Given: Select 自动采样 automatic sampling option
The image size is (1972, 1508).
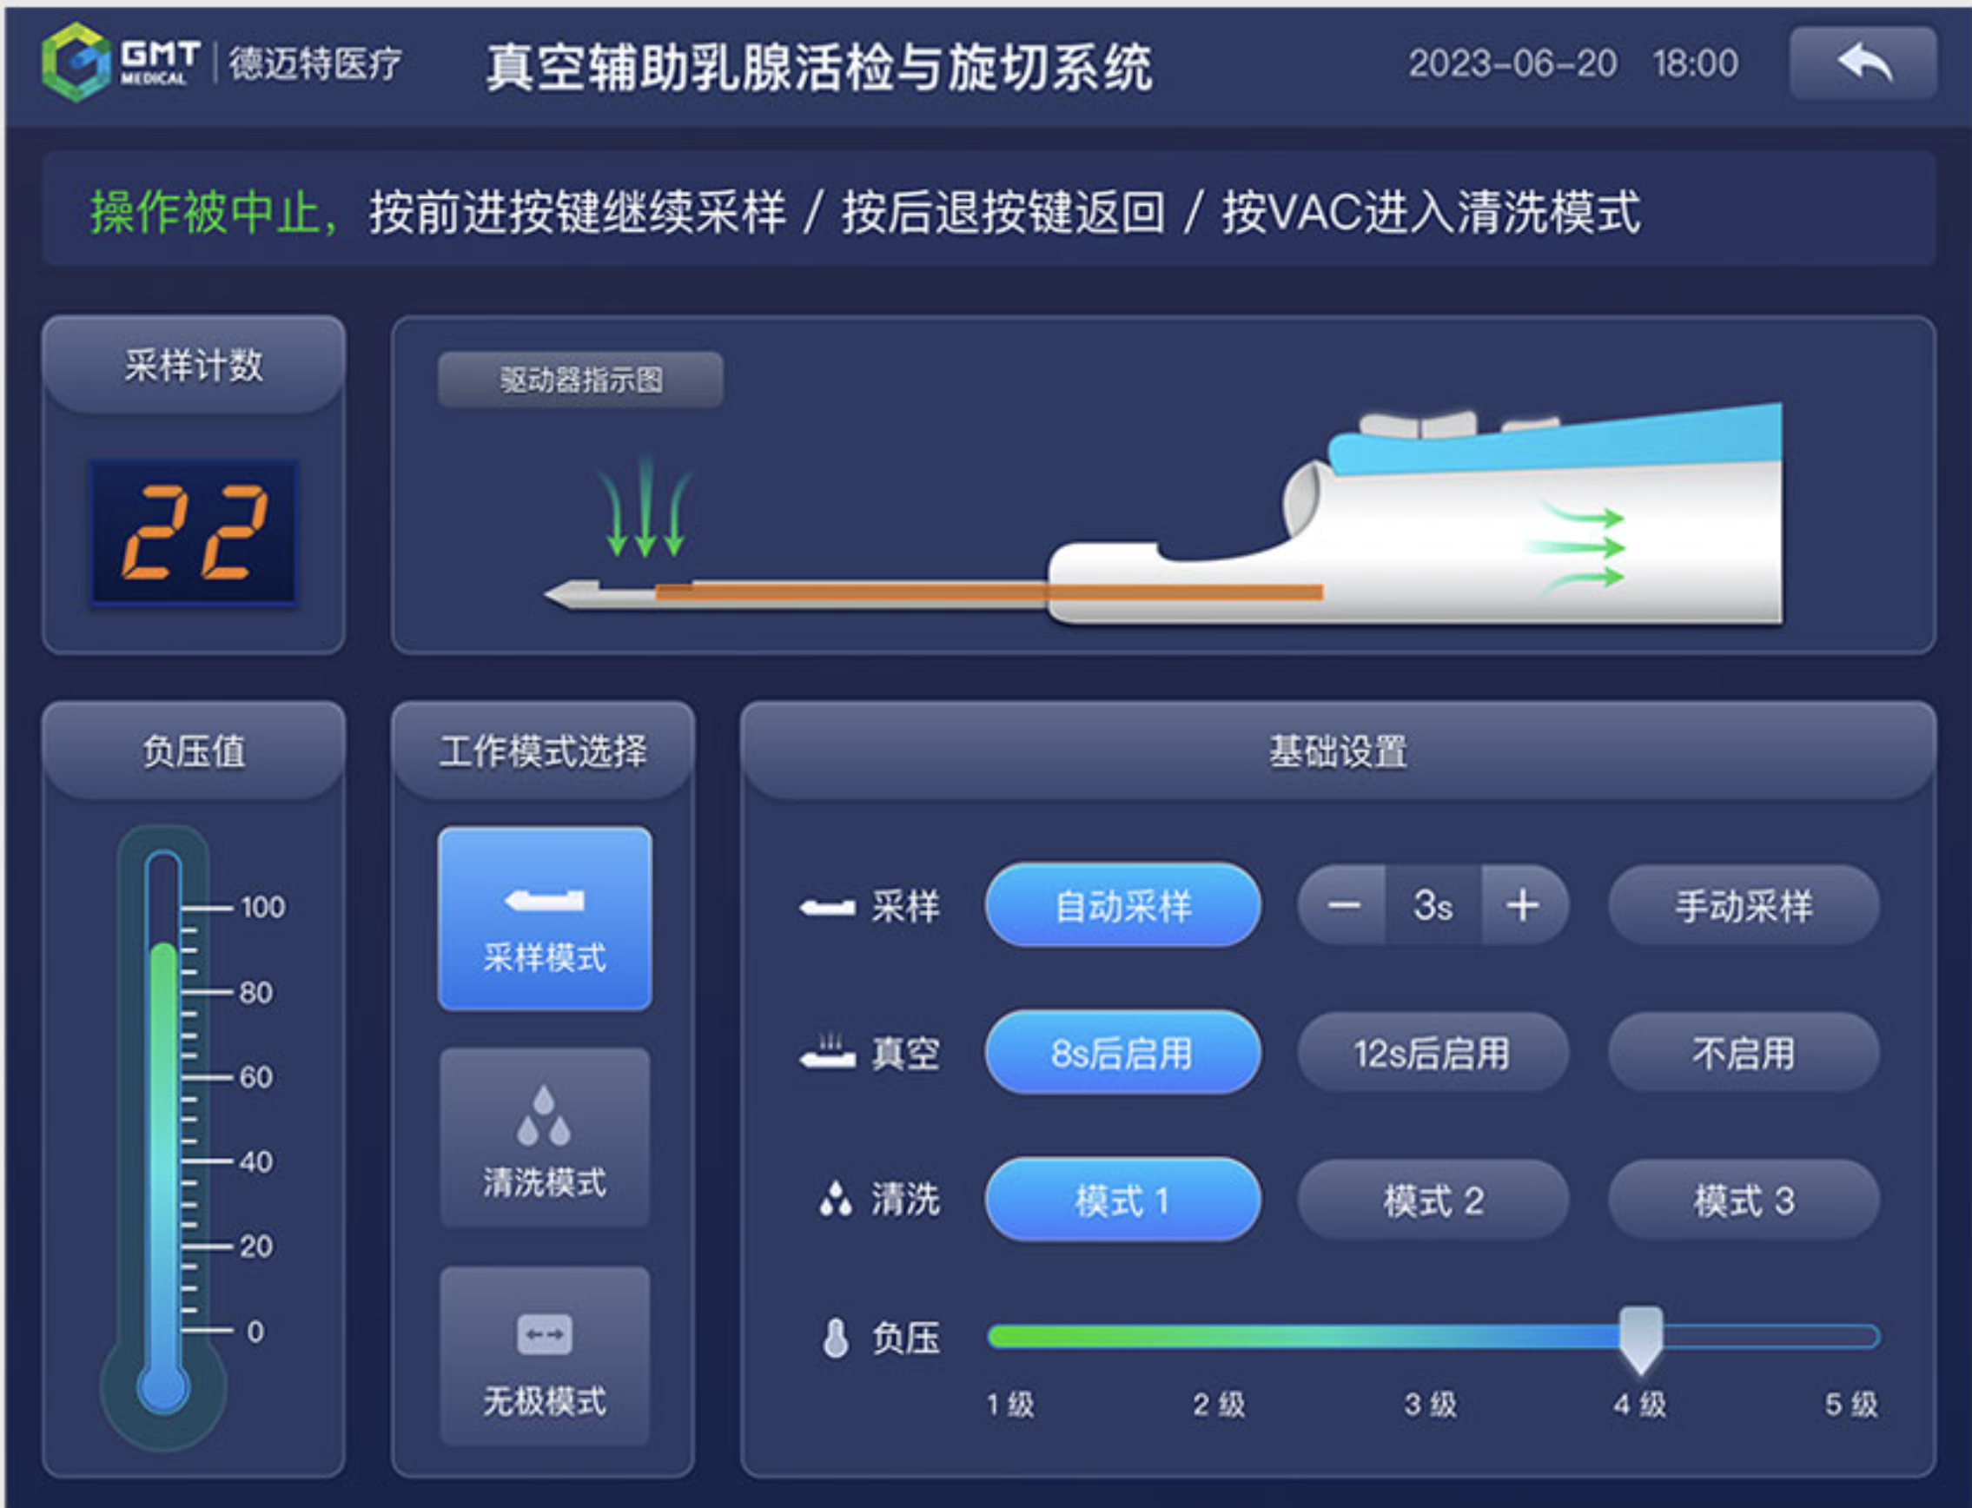Looking at the screenshot, I should (1122, 906).
